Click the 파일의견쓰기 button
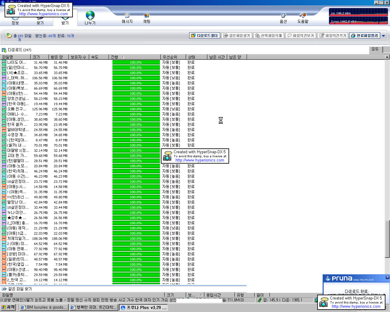The image size is (390, 312). point(333,36)
